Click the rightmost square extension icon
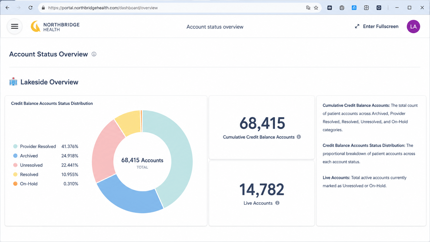The height and width of the screenshot is (242, 430). tap(379, 8)
